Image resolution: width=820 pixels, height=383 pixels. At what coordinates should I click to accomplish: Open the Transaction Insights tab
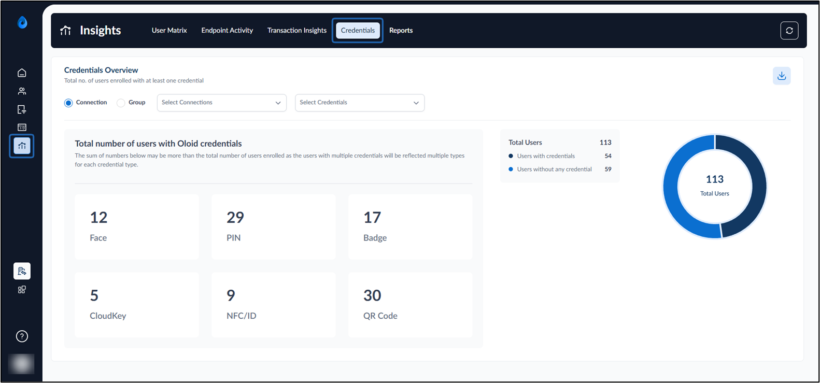pos(297,31)
